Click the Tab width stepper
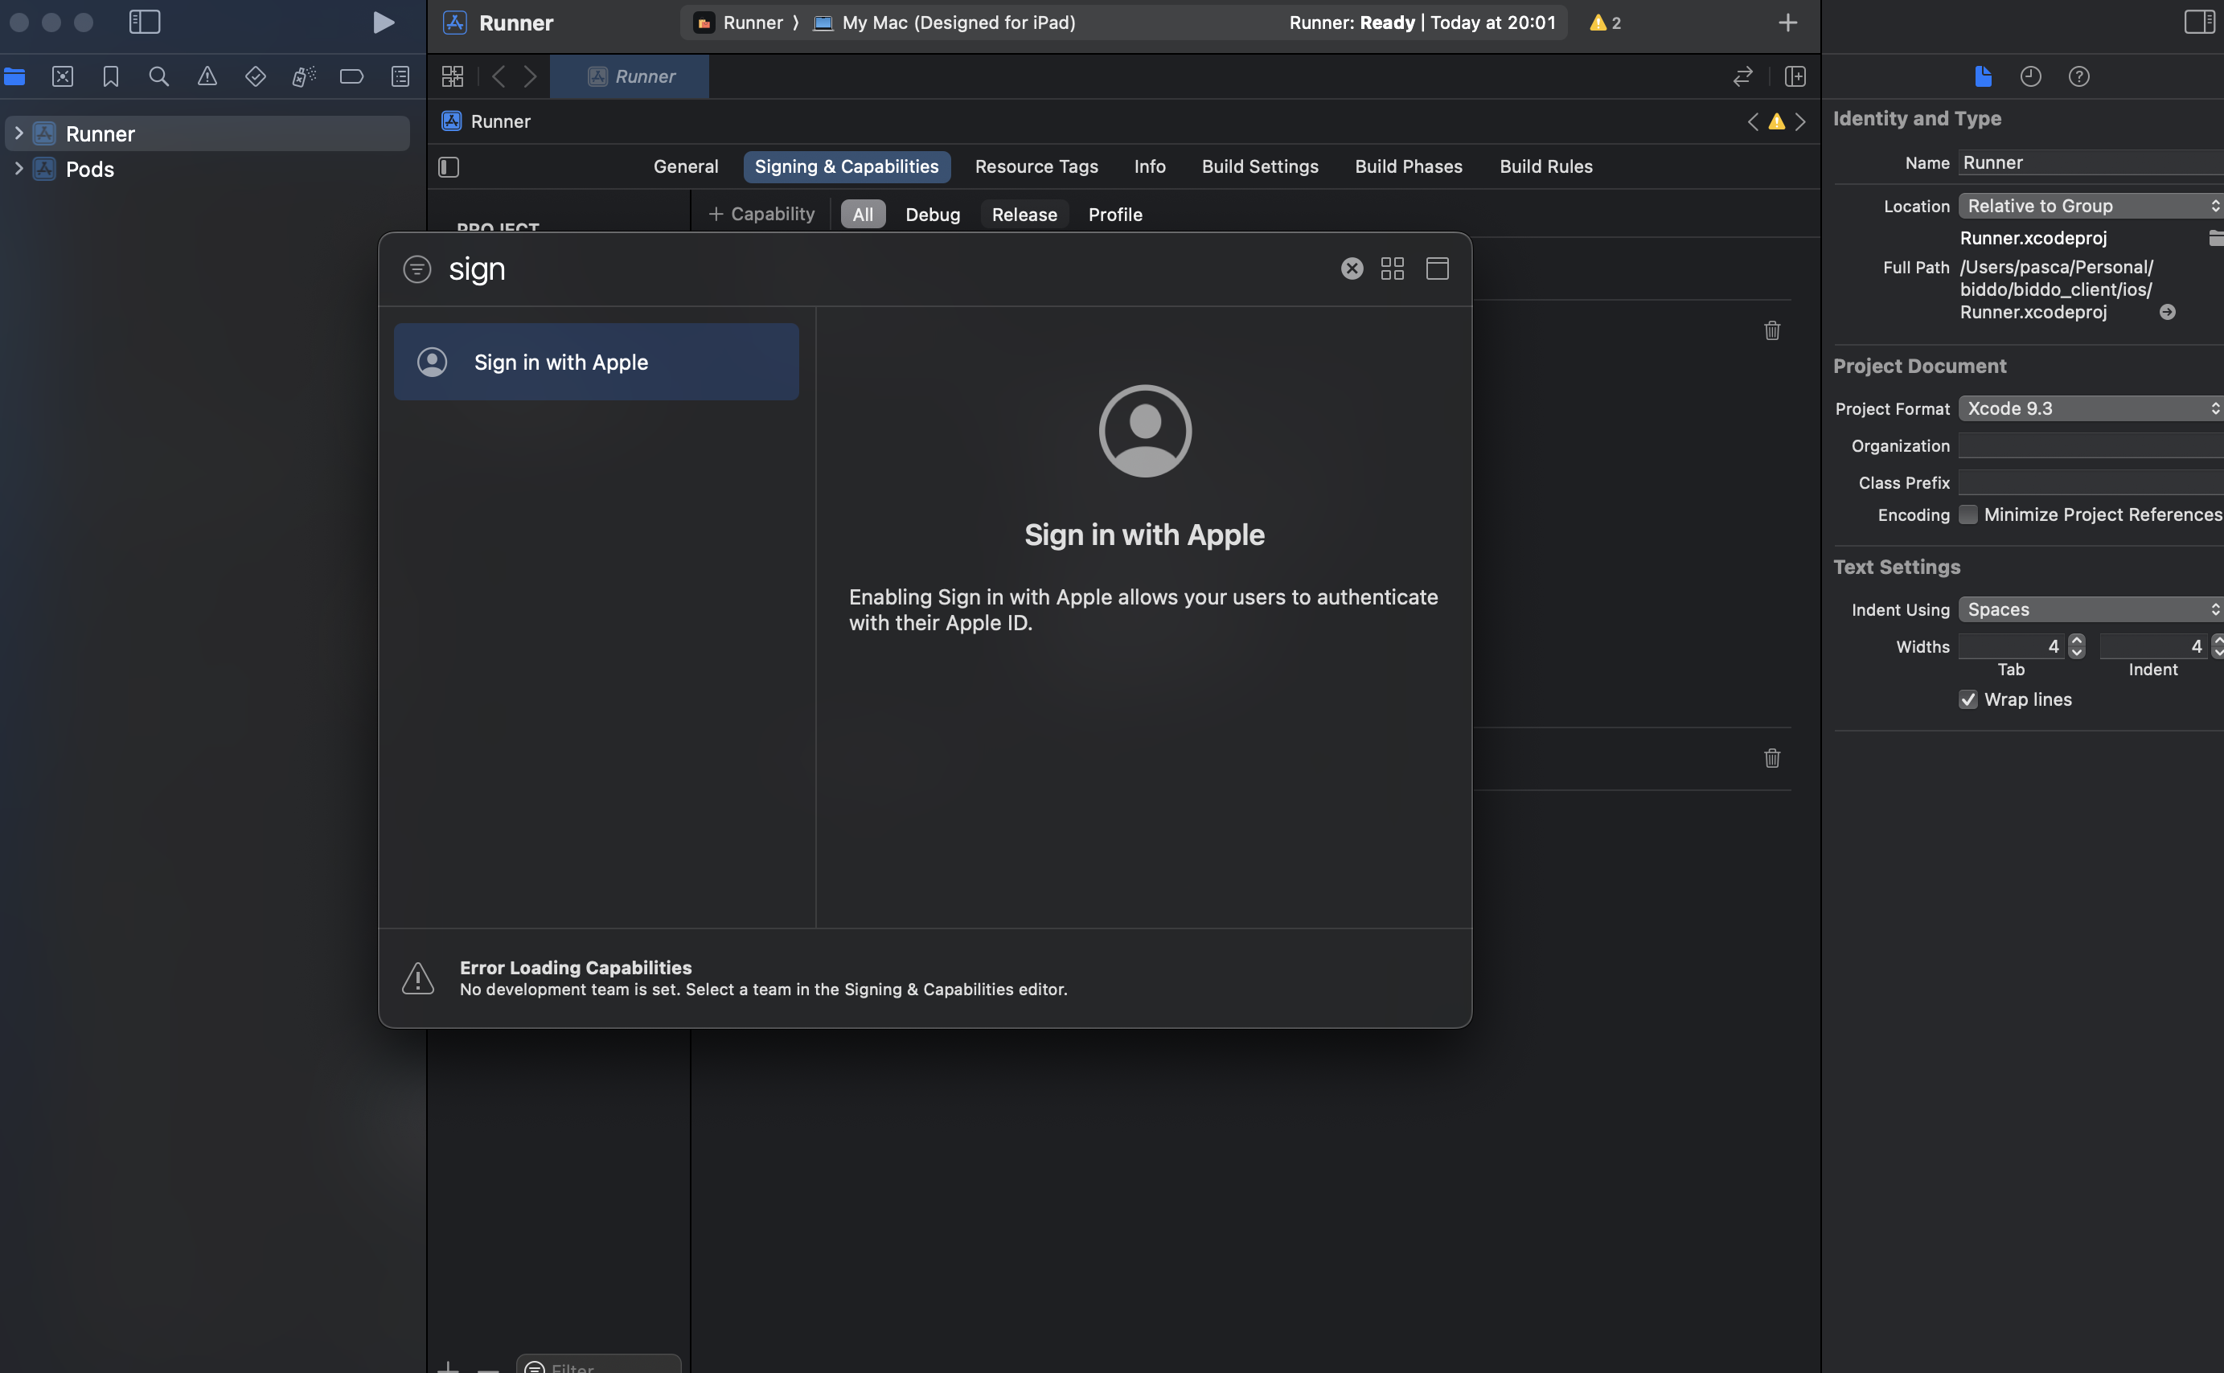 pyautogui.click(x=2076, y=646)
